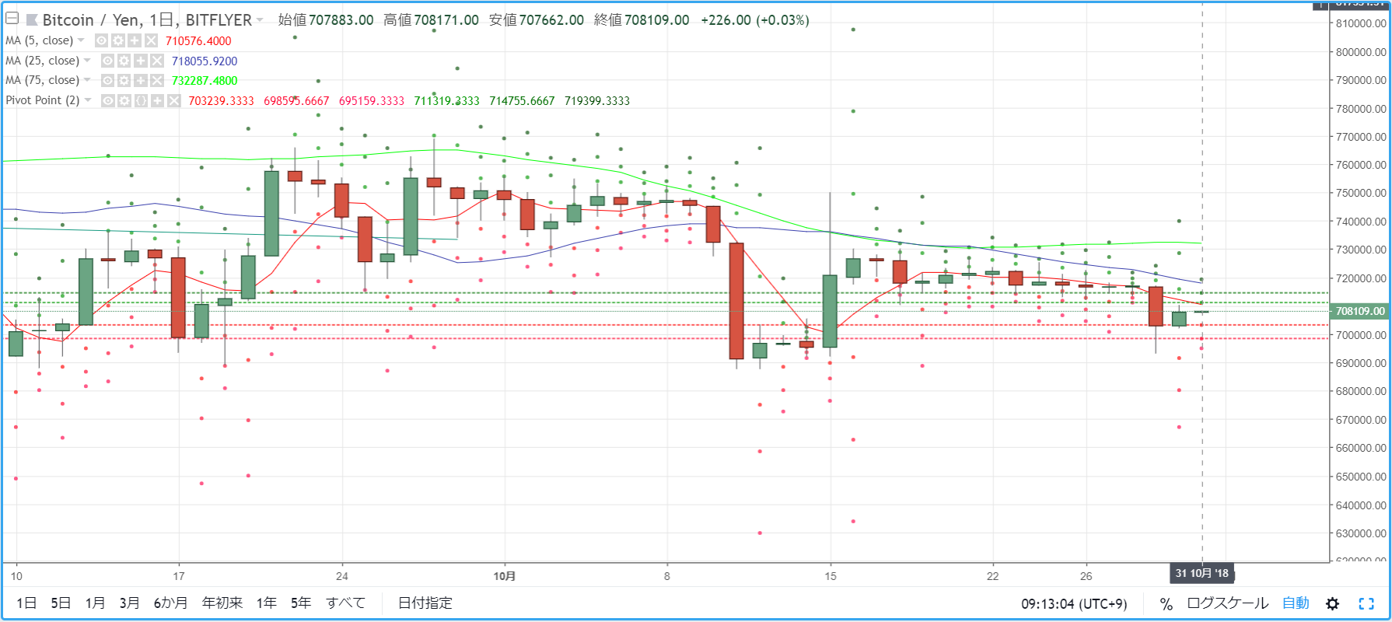Enable ログスケール log scale
1392x622 pixels.
tap(1227, 603)
